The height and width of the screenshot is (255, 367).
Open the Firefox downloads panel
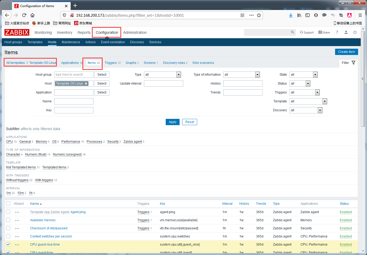(x=291, y=15)
